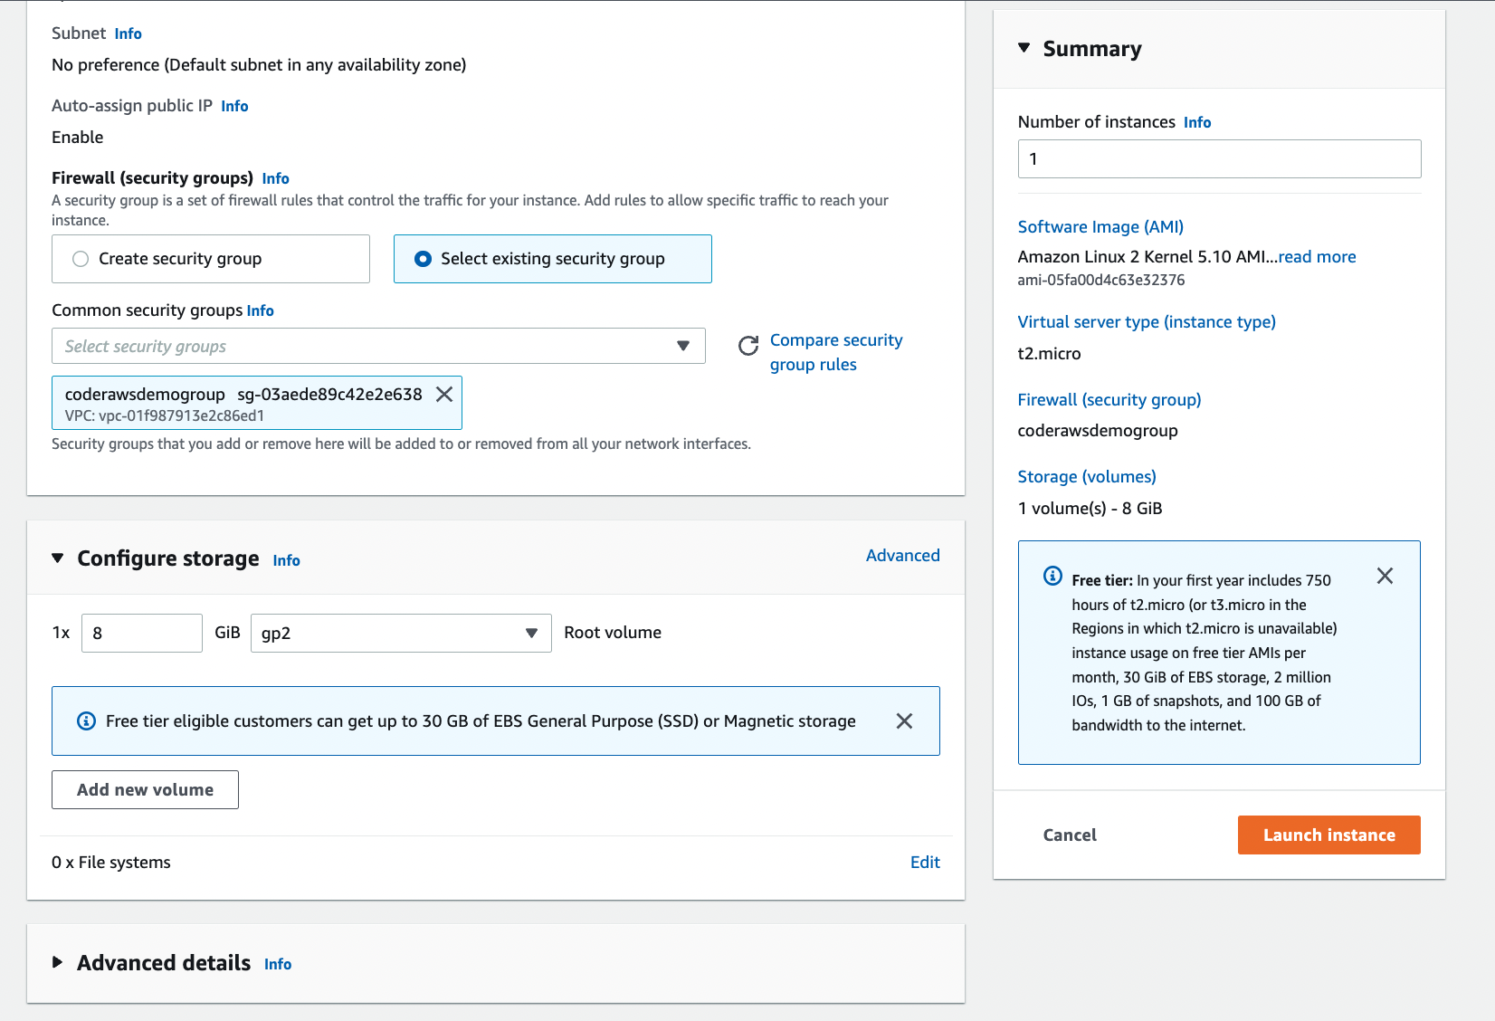Open the Select security groups dropdown
The height and width of the screenshot is (1021, 1495).
(x=378, y=347)
